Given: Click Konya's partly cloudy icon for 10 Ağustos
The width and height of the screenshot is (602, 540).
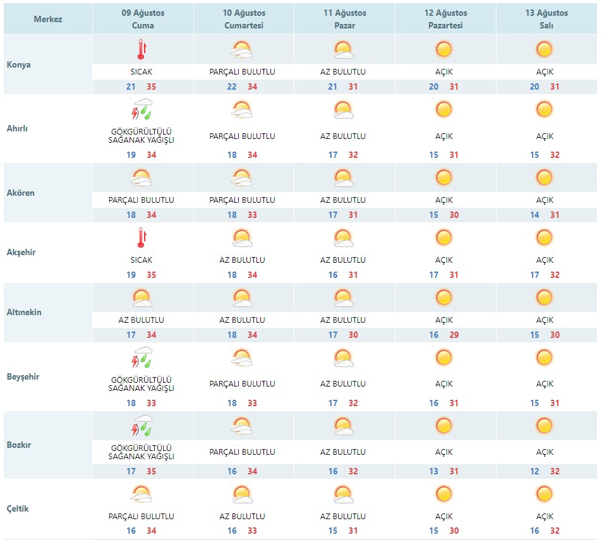Looking at the screenshot, I should point(243,49).
